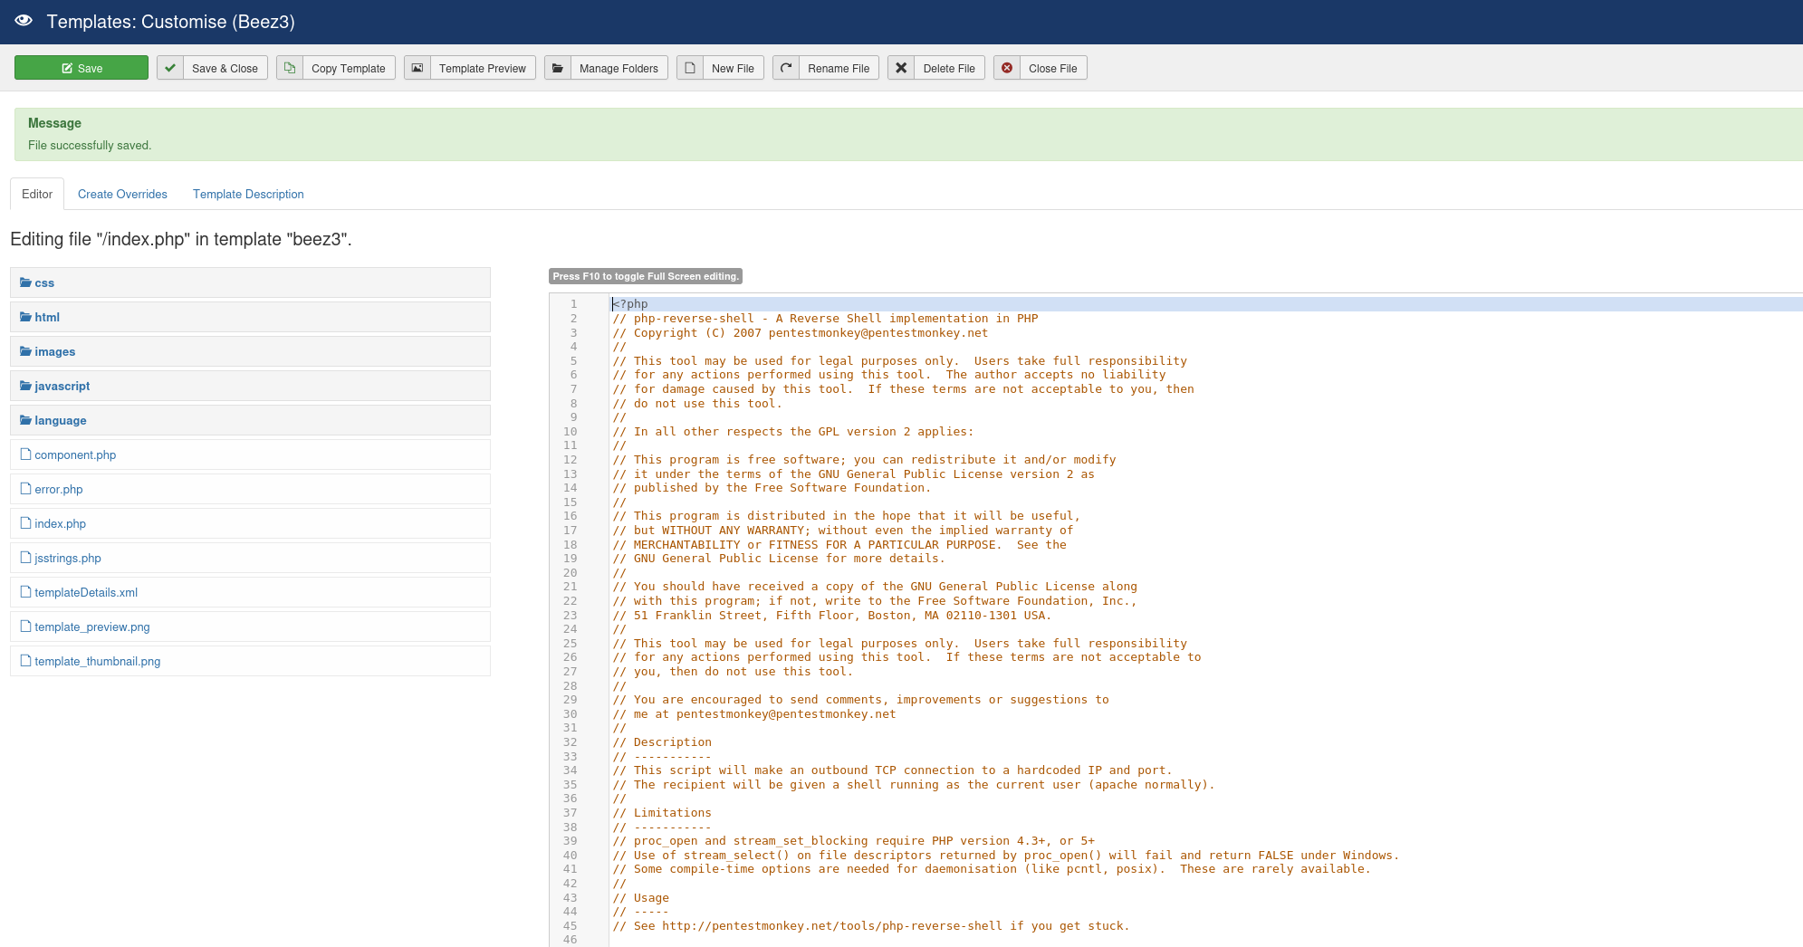Click the Save & Close label
This screenshot has height=947, width=1803.
(225, 69)
